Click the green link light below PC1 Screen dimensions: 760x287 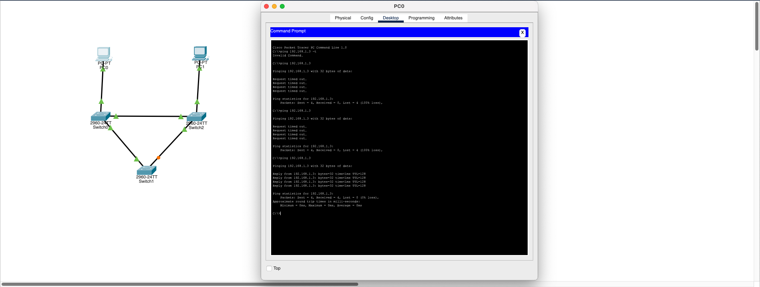coord(199,69)
